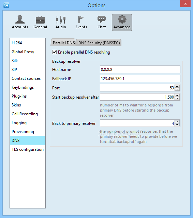Switch to the Parallel DNS tab
The height and width of the screenshot is (218, 193).
(63, 43)
